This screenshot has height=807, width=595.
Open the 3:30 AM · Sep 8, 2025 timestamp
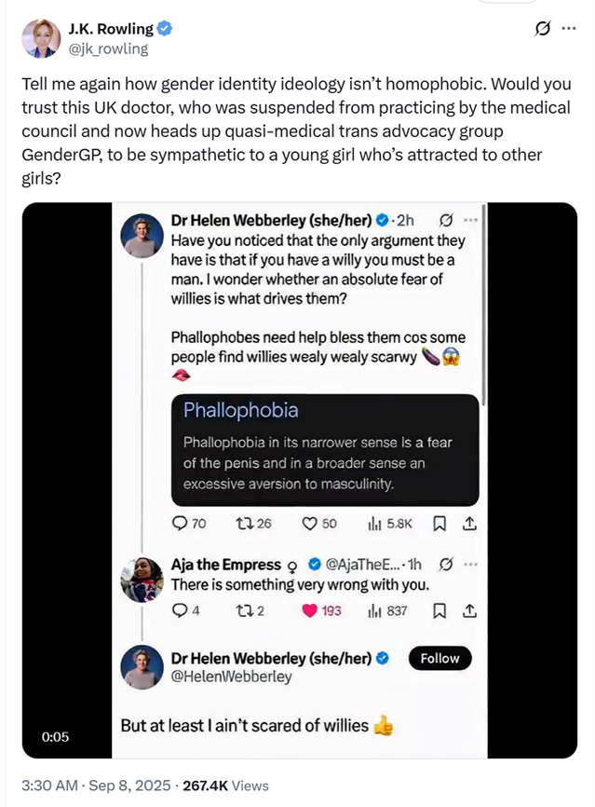(96, 786)
